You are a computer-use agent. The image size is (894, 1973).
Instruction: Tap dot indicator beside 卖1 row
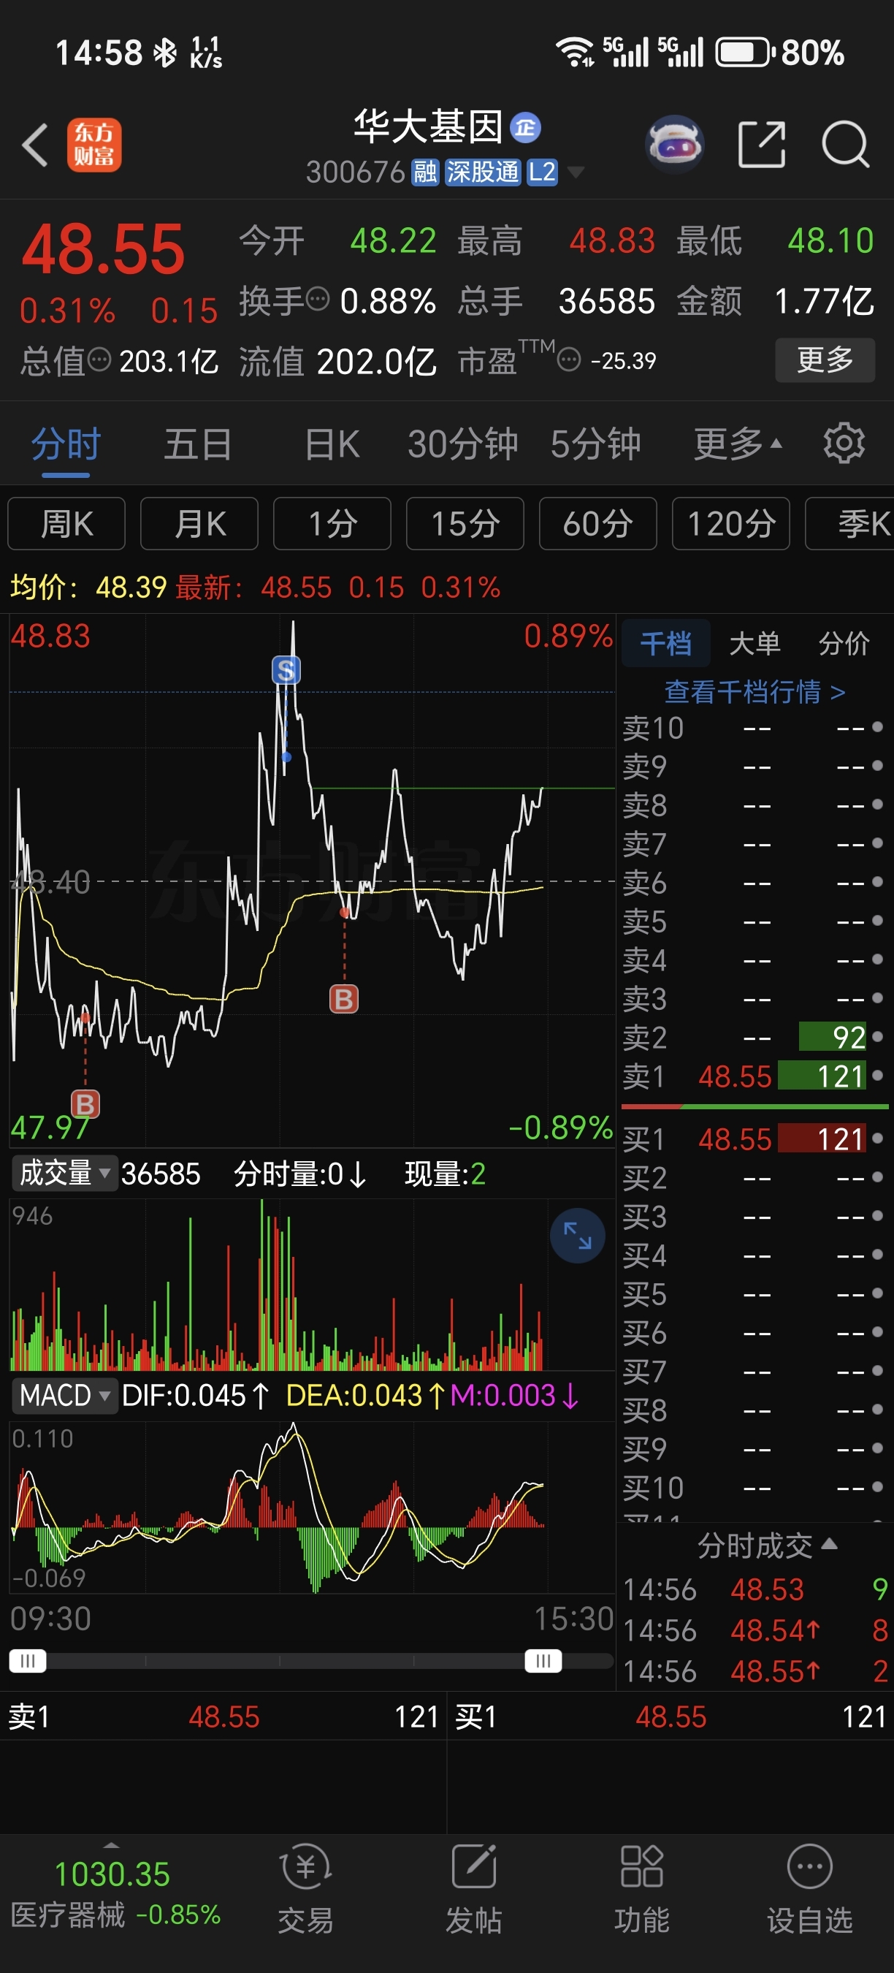(x=877, y=1076)
